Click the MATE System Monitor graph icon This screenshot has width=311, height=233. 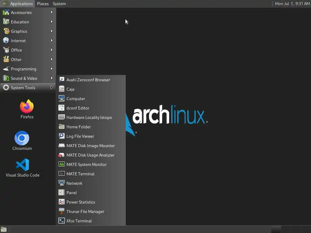pyautogui.click(x=61, y=164)
